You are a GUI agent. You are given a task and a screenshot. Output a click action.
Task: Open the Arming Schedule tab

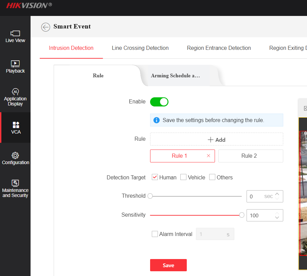tap(175, 76)
